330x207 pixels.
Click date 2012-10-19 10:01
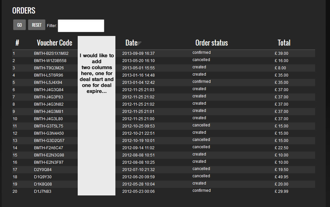click(139, 141)
